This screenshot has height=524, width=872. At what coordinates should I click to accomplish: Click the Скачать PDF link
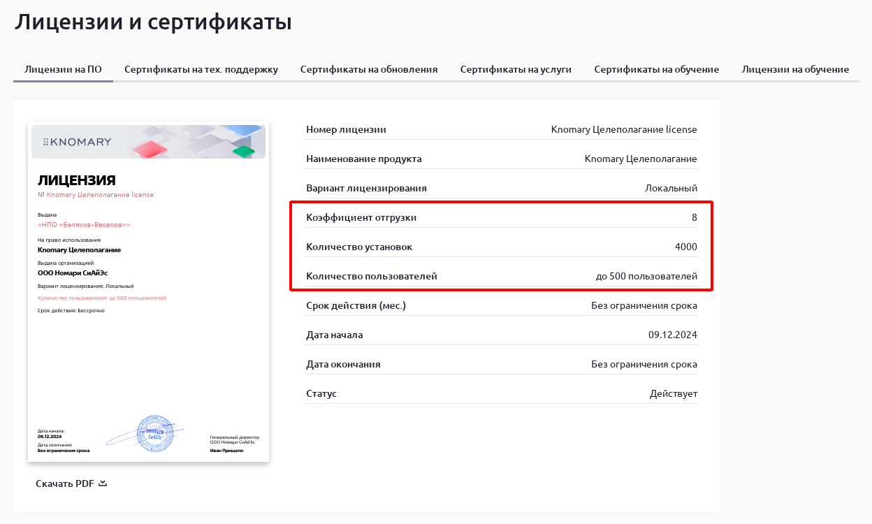click(x=65, y=483)
